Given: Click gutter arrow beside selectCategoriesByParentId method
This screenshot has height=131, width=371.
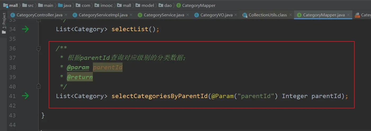Looking at the screenshot, I should 25,96.
